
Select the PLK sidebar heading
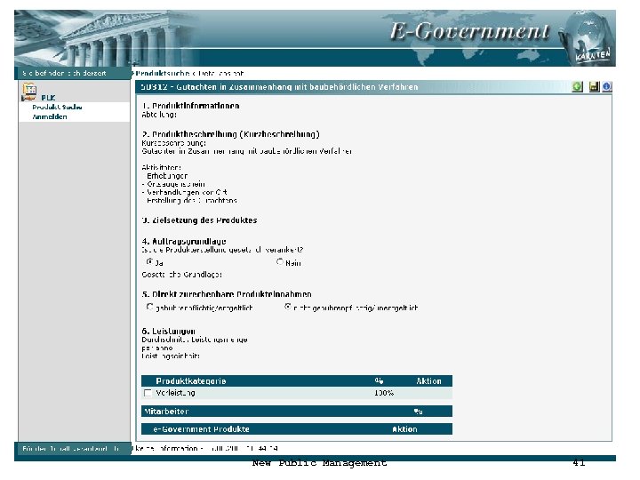(x=48, y=98)
